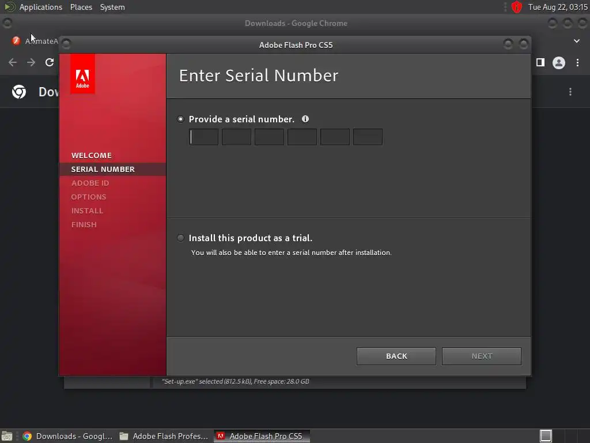Click the NEXT button
Image resolution: width=590 pixels, height=443 pixels.
pyautogui.click(x=482, y=356)
